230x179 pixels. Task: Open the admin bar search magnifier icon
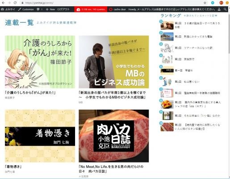point(225,9)
